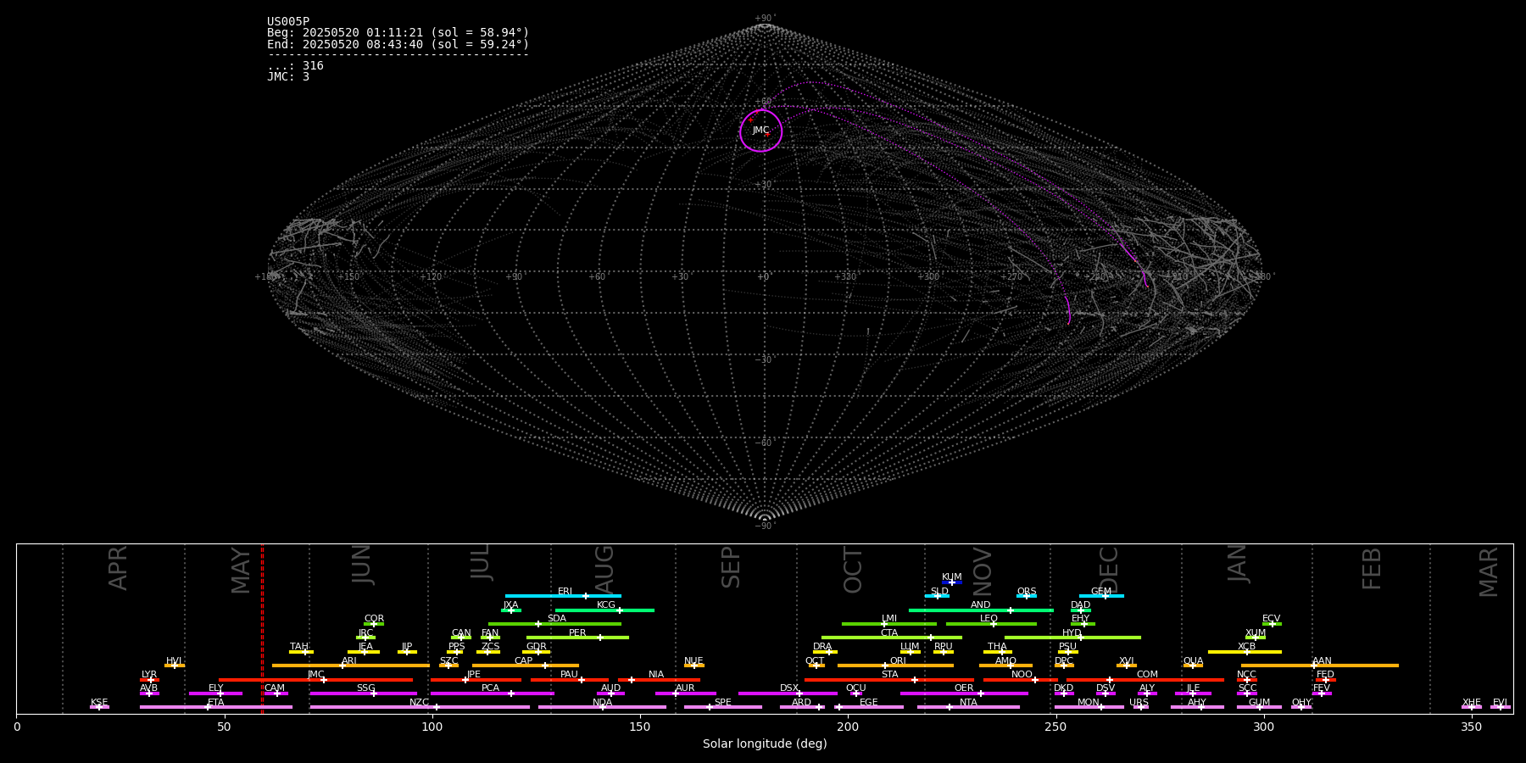The height and width of the screenshot is (763, 1526).
Task: Click the EVI shower label
Action: click(1500, 703)
